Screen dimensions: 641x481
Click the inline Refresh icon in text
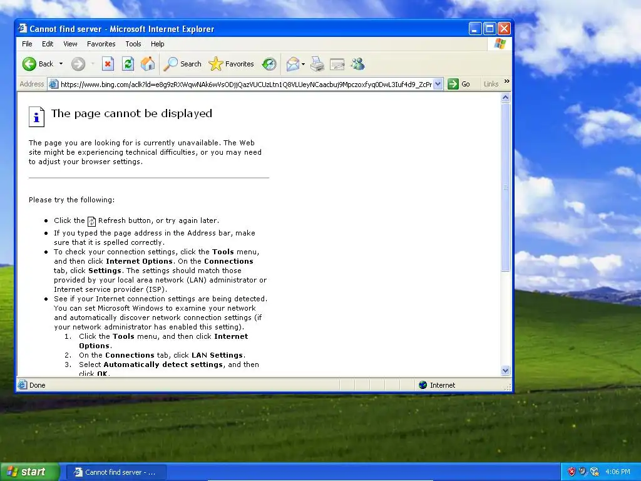coord(91,221)
